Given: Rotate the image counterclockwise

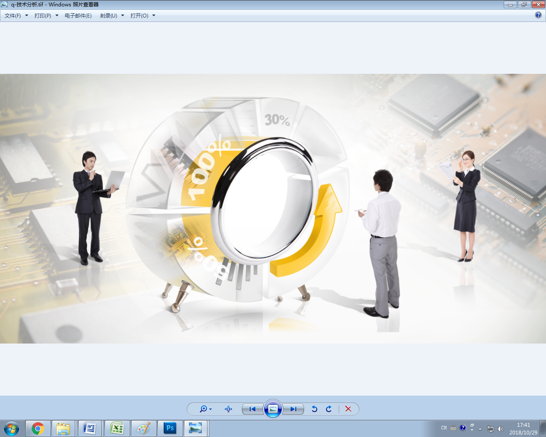Looking at the screenshot, I should pyautogui.click(x=314, y=409).
